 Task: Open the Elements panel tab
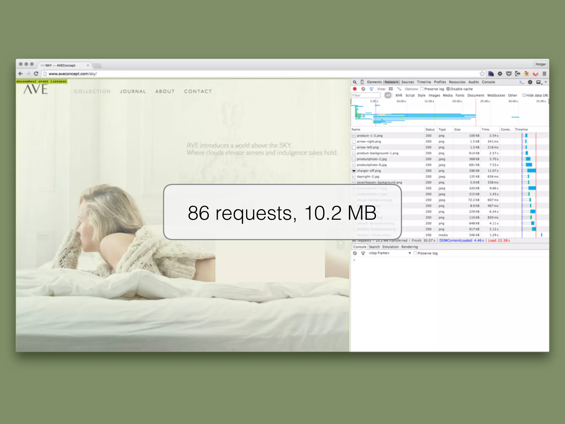pos(374,82)
